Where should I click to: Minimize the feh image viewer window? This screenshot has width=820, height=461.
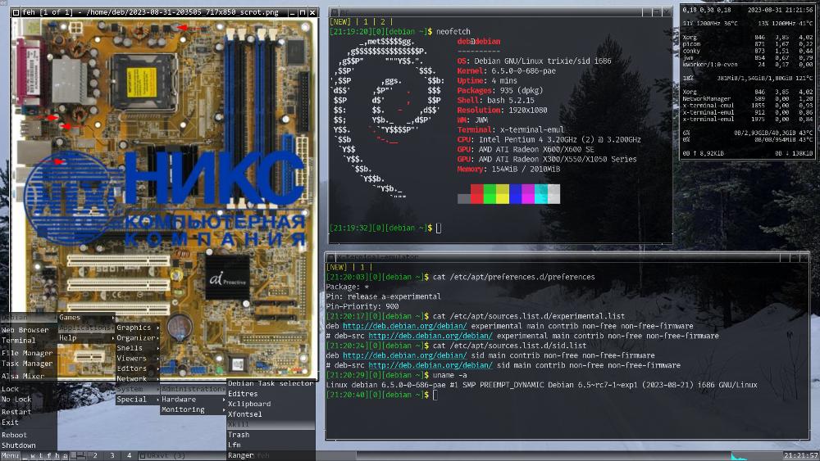tap(293, 12)
